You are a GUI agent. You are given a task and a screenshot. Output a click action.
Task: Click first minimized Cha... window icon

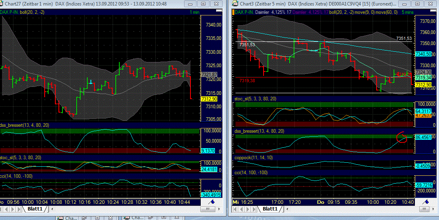coord(60,218)
